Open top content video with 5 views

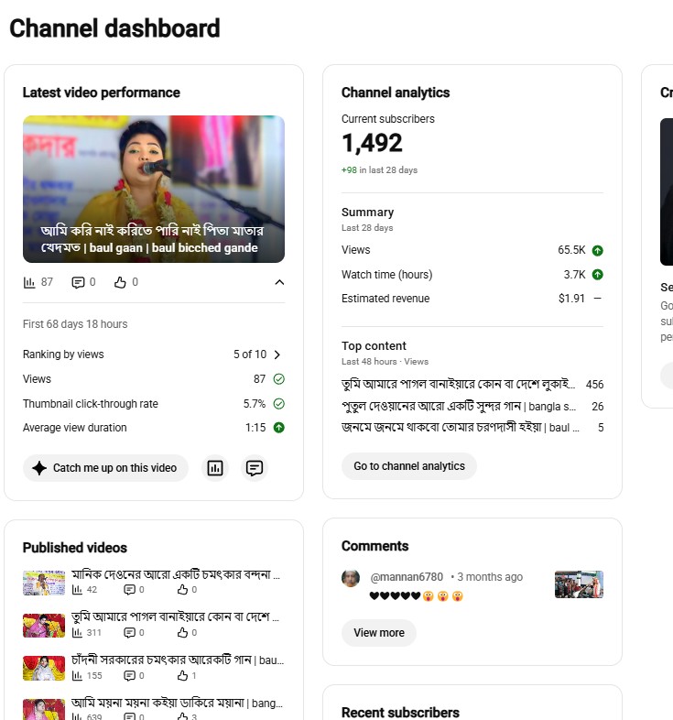(x=460, y=428)
